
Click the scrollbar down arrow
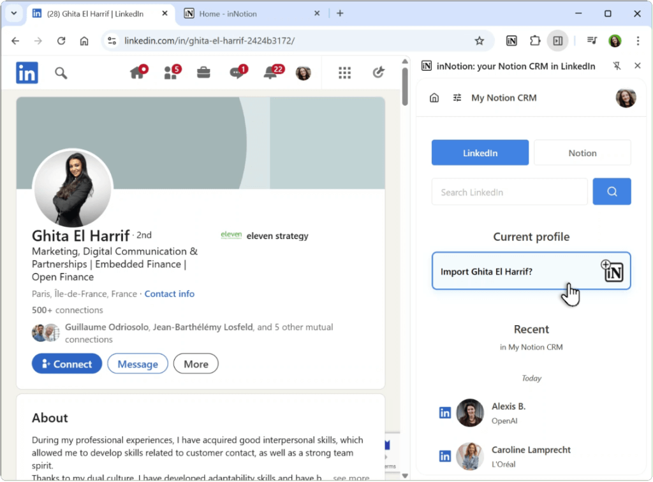click(x=405, y=476)
